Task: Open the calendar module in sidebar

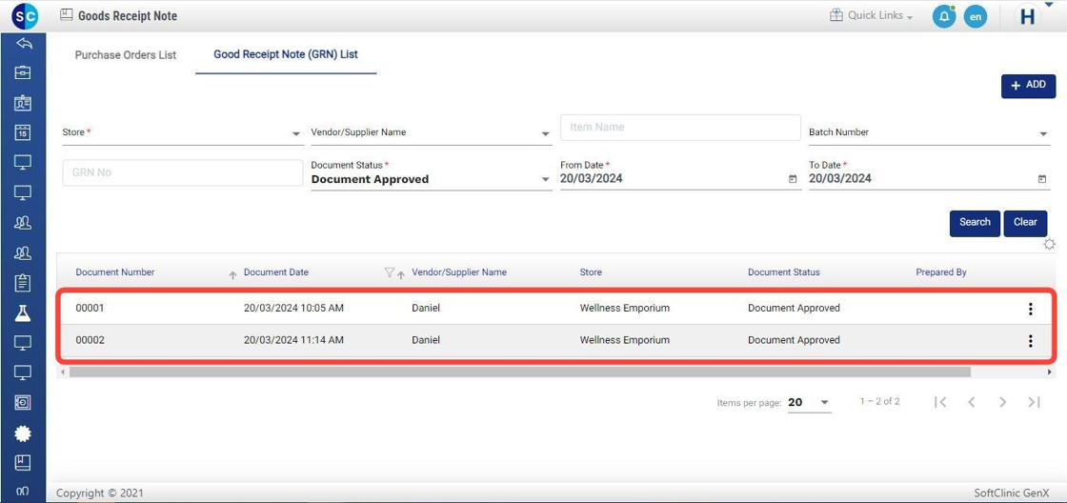Action: tap(23, 133)
